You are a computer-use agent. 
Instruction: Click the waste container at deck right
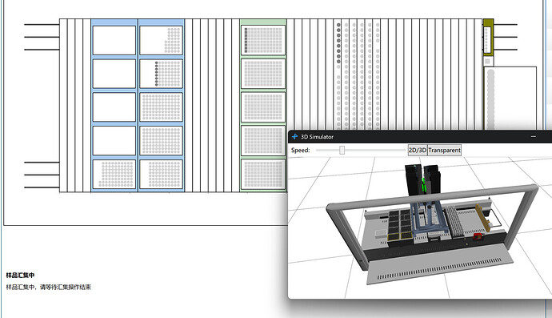click(x=510, y=98)
